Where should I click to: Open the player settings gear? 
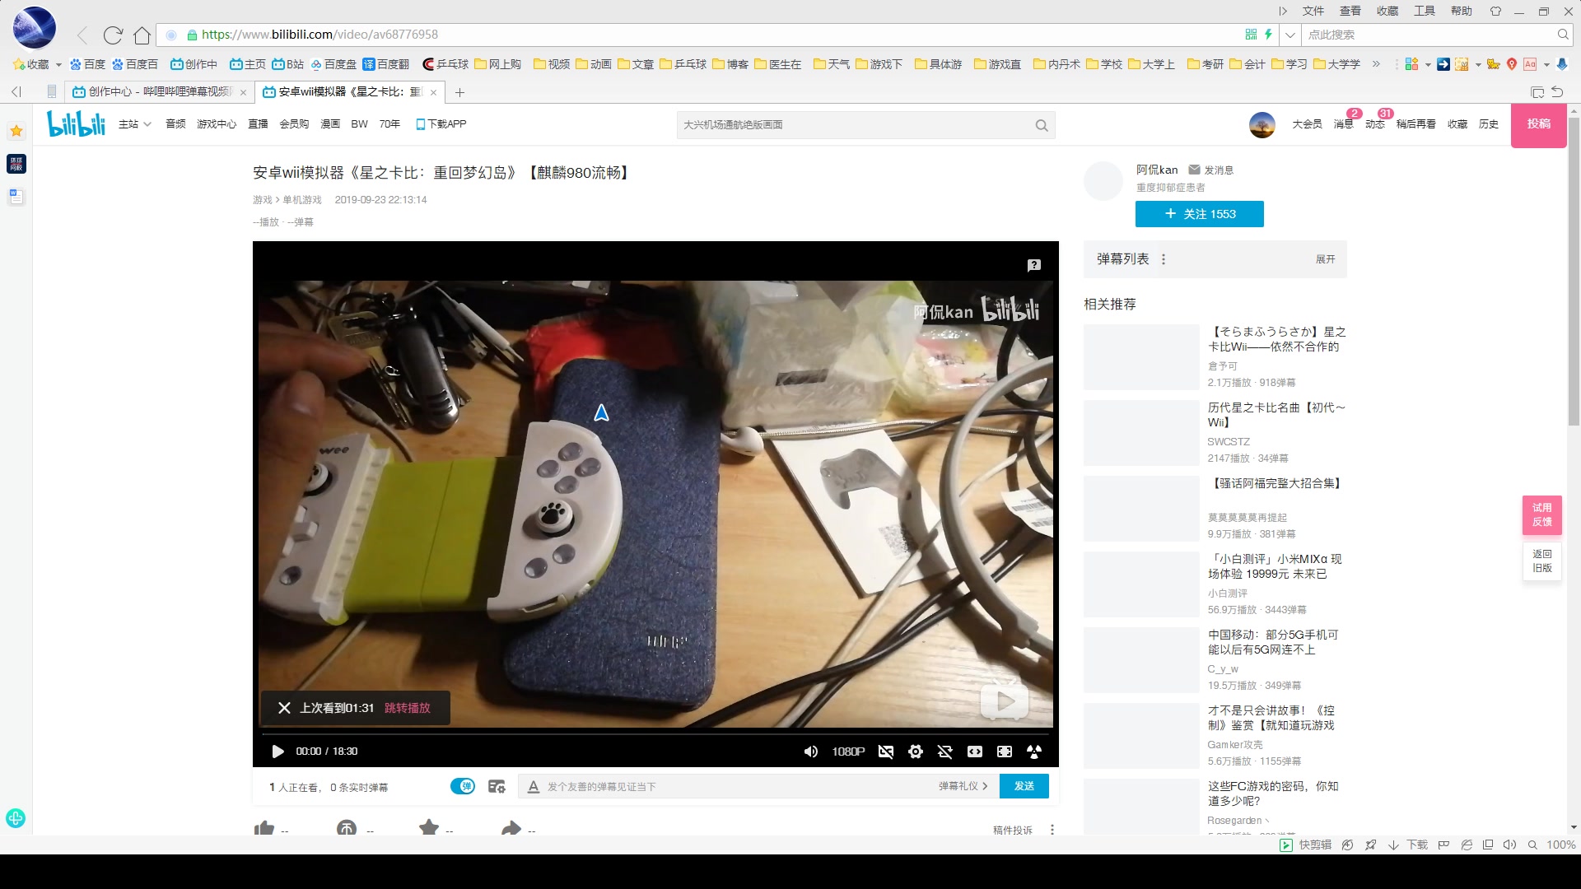(x=916, y=752)
